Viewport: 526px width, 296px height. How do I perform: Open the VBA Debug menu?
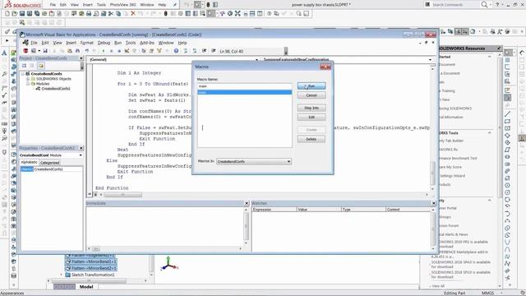[104, 43]
